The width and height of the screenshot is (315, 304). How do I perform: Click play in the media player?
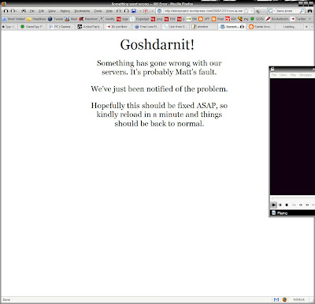coord(273,205)
